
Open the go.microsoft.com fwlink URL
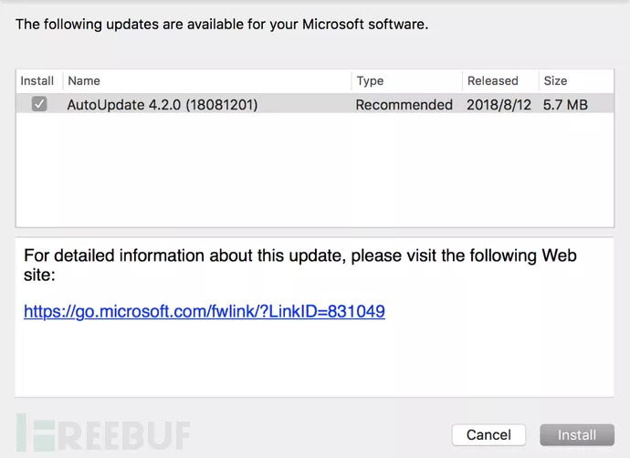pos(205,312)
